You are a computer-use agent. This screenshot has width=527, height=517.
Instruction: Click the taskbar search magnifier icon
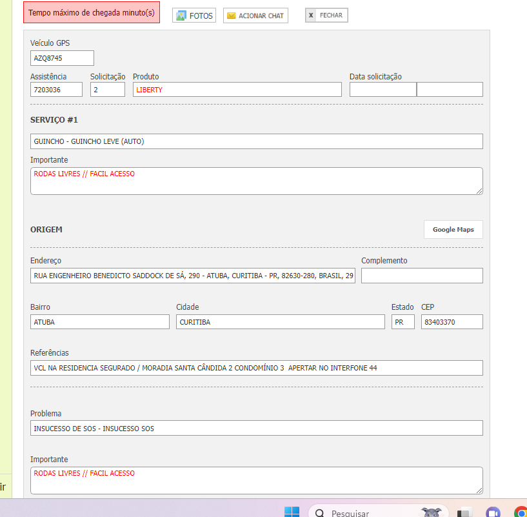click(320, 513)
